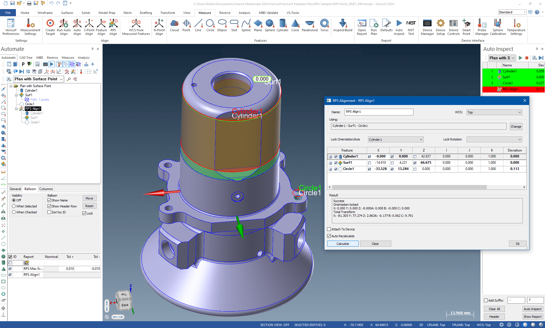Image resolution: width=545 pixels, height=328 pixels.
Task: Click the Change button
Action: (516, 127)
